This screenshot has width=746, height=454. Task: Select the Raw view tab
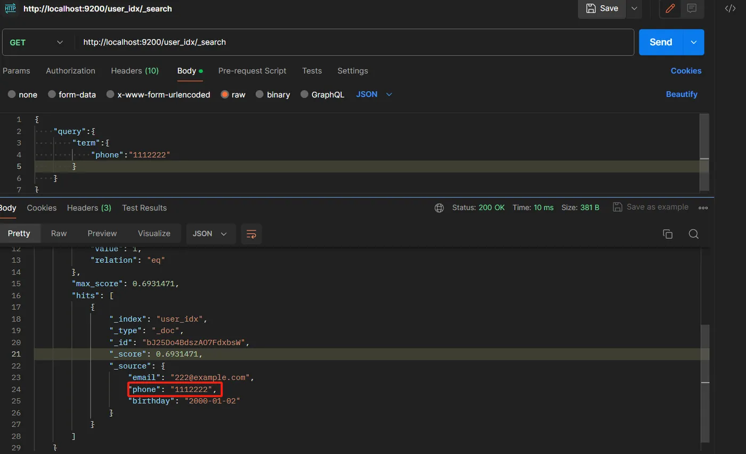[59, 234]
